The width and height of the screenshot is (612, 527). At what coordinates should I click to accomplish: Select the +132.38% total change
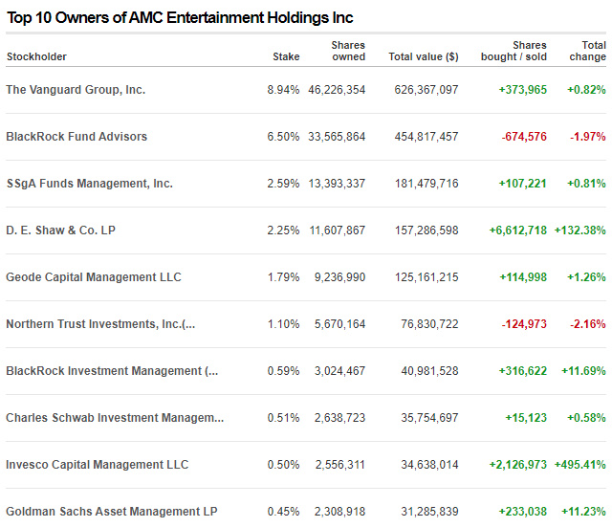(580, 231)
